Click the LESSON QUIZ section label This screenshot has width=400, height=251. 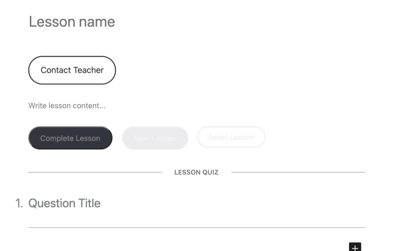pos(196,172)
